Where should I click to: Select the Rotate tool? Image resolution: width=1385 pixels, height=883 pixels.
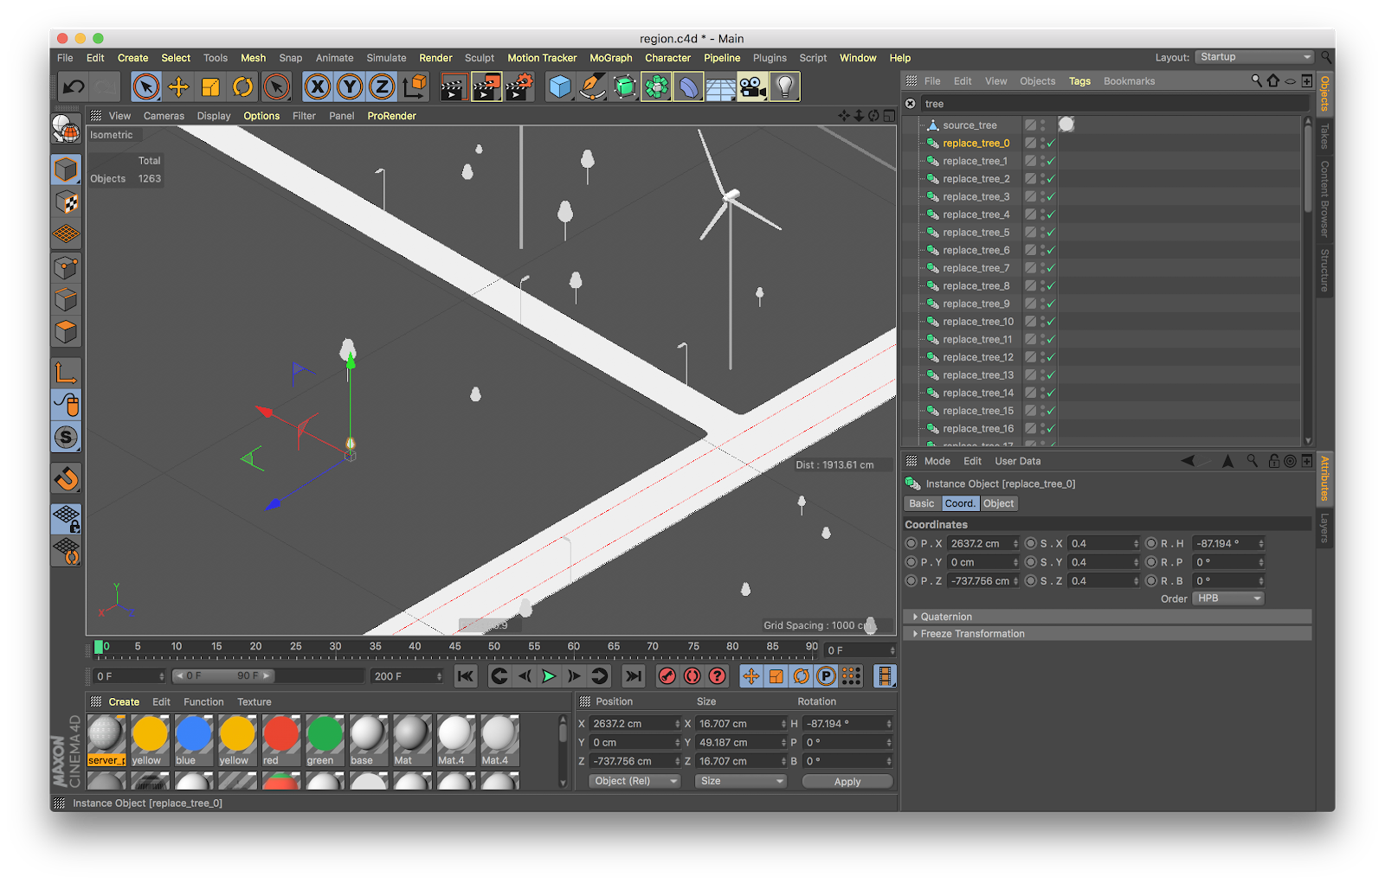tap(243, 86)
